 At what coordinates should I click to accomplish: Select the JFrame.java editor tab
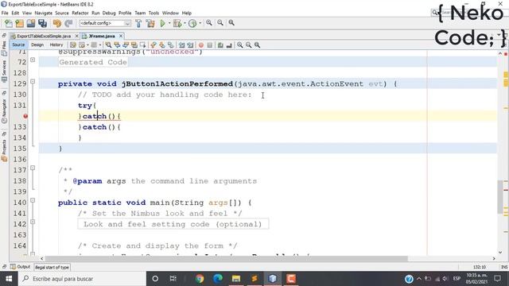[x=102, y=36]
